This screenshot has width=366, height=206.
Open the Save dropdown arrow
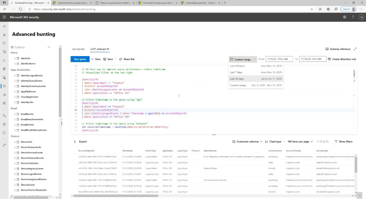(115, 59)
